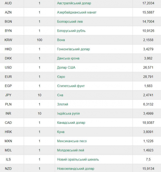Open the Гонконгівський долар link

[73, 49]
